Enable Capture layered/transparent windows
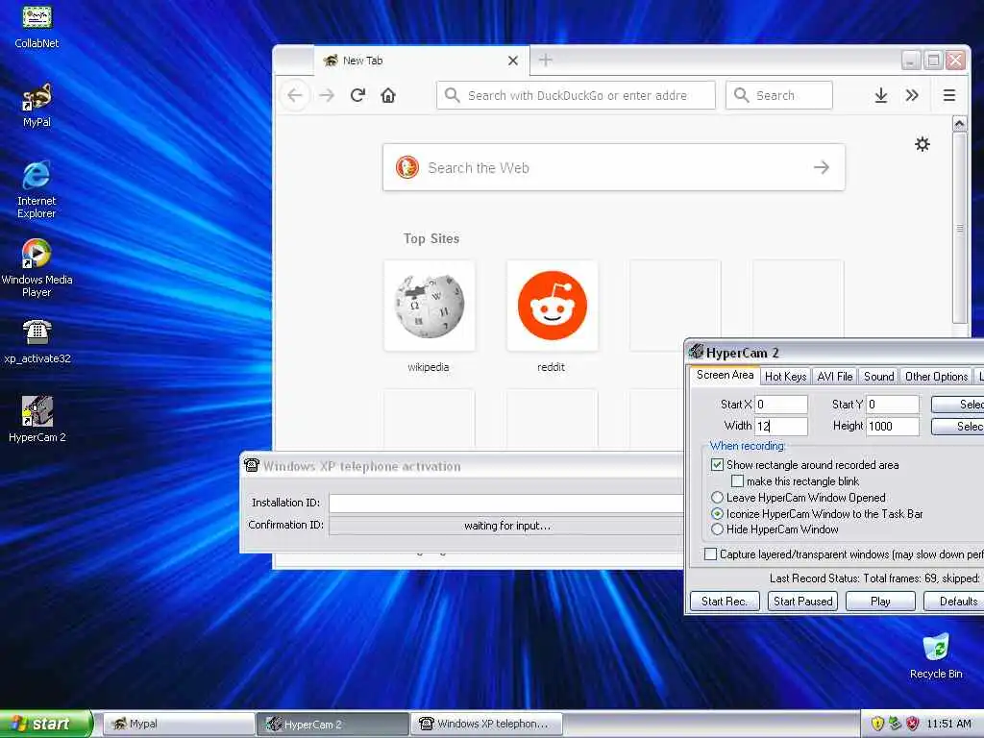This screenshot has width=984, height=738. tap(710, 554)
